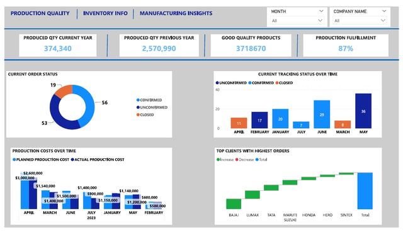Viewport: 403px width, 233px height.
Task: Select Unconfirmed legend marker in order status
Action: (x=138, y=107)
